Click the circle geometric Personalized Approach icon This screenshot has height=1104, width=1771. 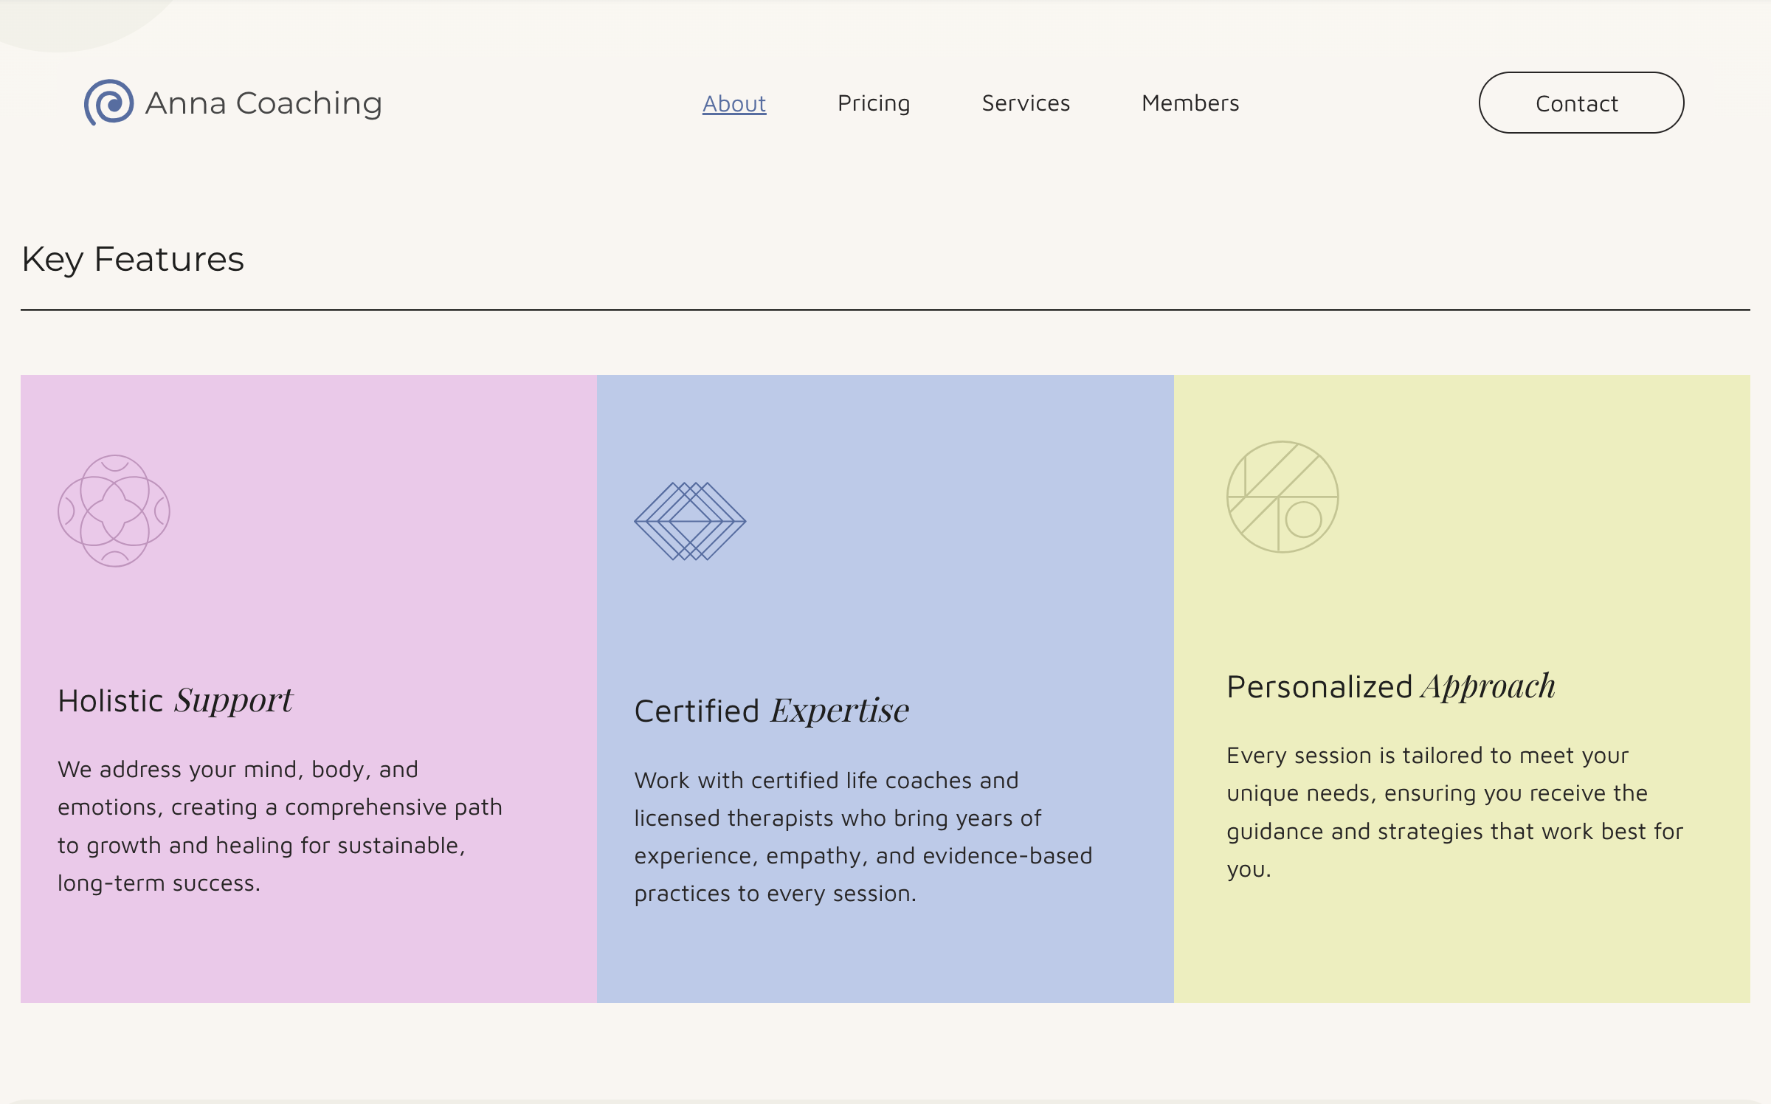point(1282,497)
